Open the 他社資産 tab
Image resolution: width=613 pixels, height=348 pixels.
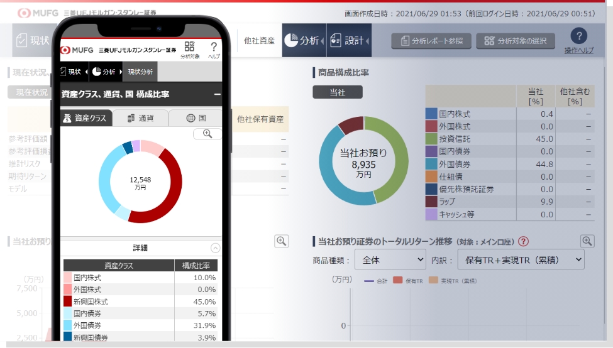(259, 41)
